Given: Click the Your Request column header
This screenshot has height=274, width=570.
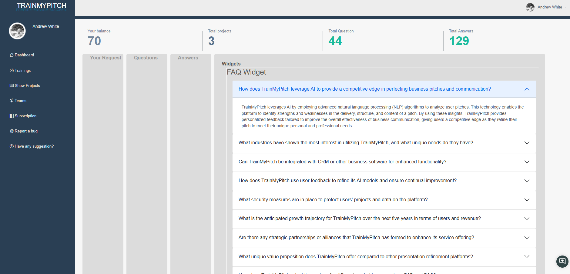Looking at the screenshot, I should [x=106, y=58].
